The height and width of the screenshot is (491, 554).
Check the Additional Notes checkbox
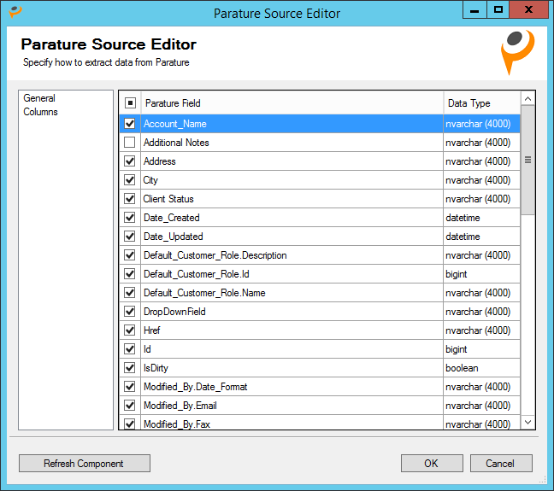(130, 143)
